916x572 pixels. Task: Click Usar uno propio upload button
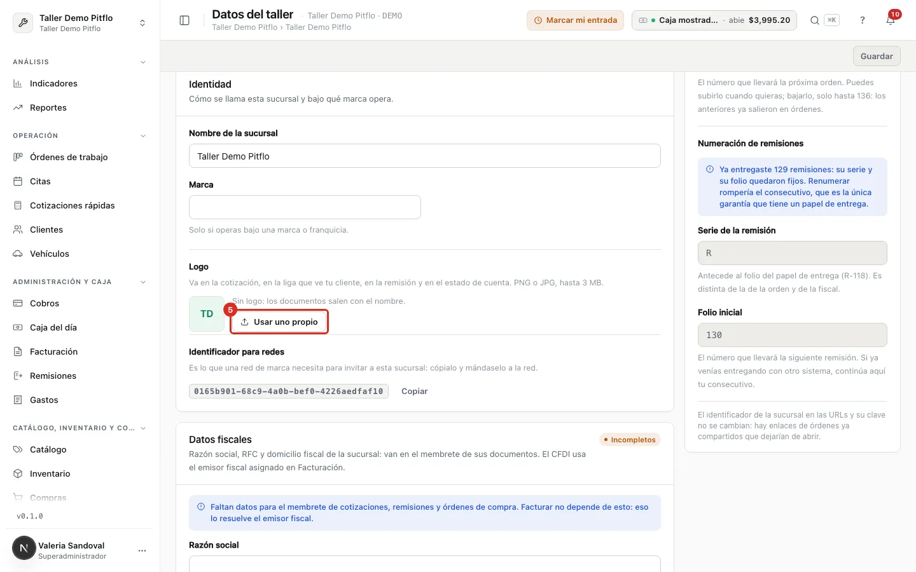(279, 322)
